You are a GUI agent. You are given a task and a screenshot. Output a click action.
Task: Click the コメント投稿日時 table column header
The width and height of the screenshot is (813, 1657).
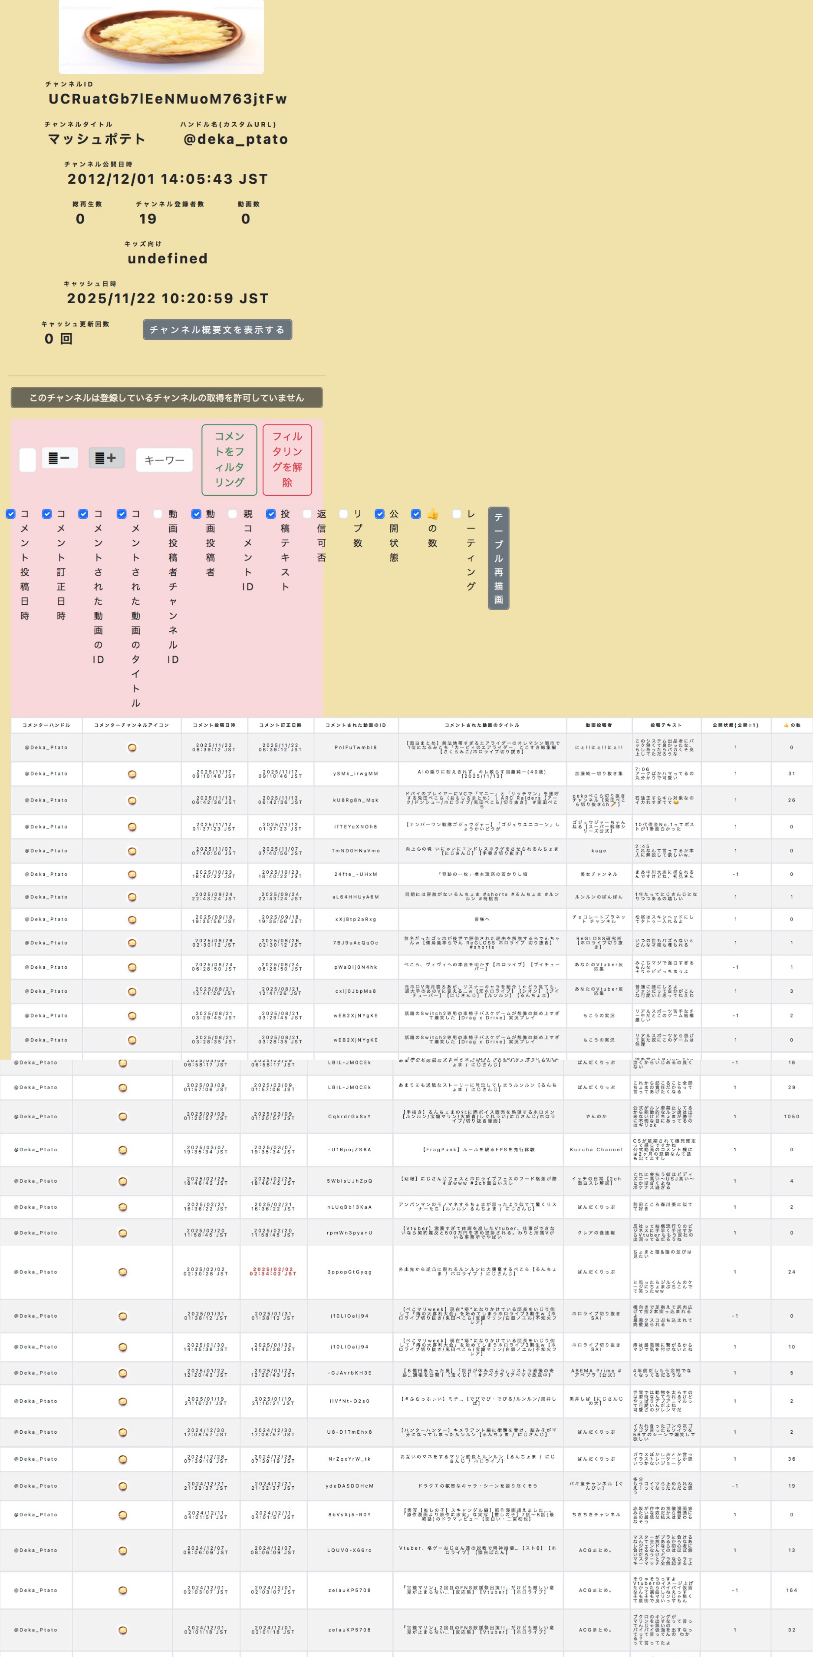tap(214, 725)
